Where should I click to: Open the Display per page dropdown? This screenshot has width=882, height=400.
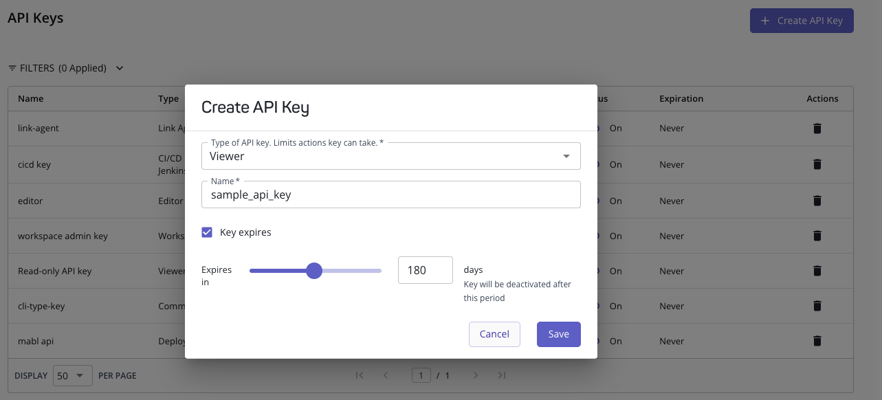[x=72, y=375]
